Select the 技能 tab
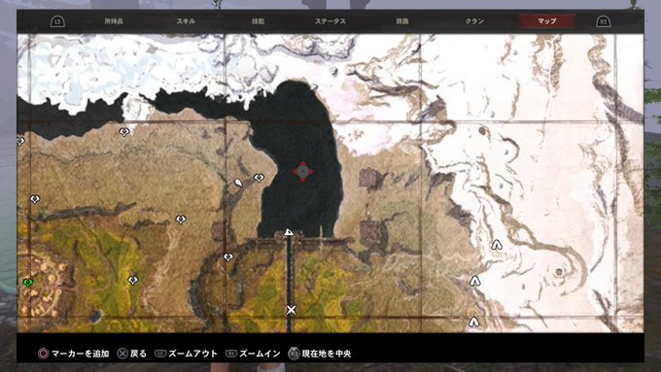 (258, 21)
